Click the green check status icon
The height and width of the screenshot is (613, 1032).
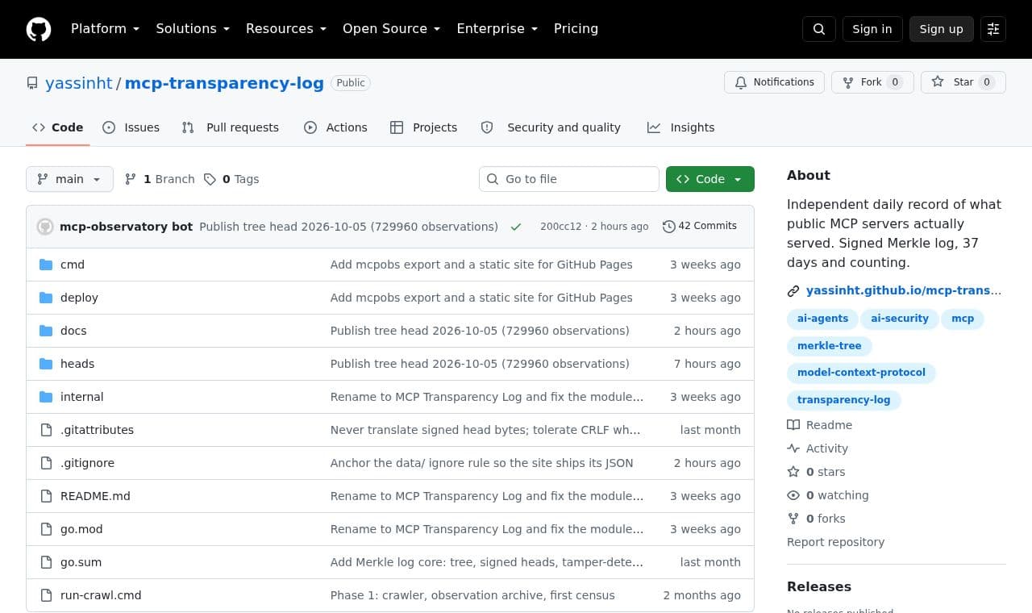click(x=516, y=227)
